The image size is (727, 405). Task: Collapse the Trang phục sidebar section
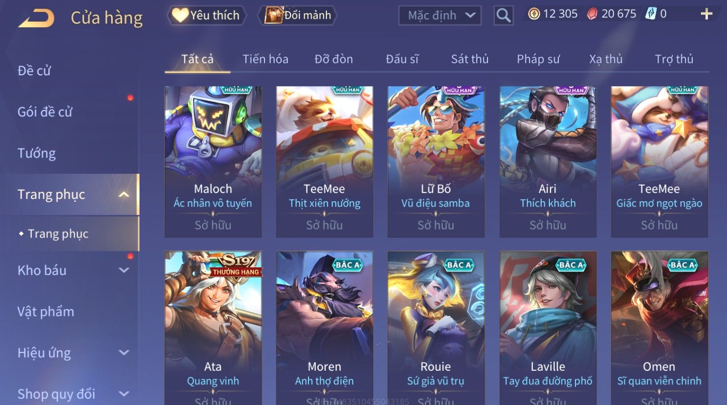[x=124, y=195]
